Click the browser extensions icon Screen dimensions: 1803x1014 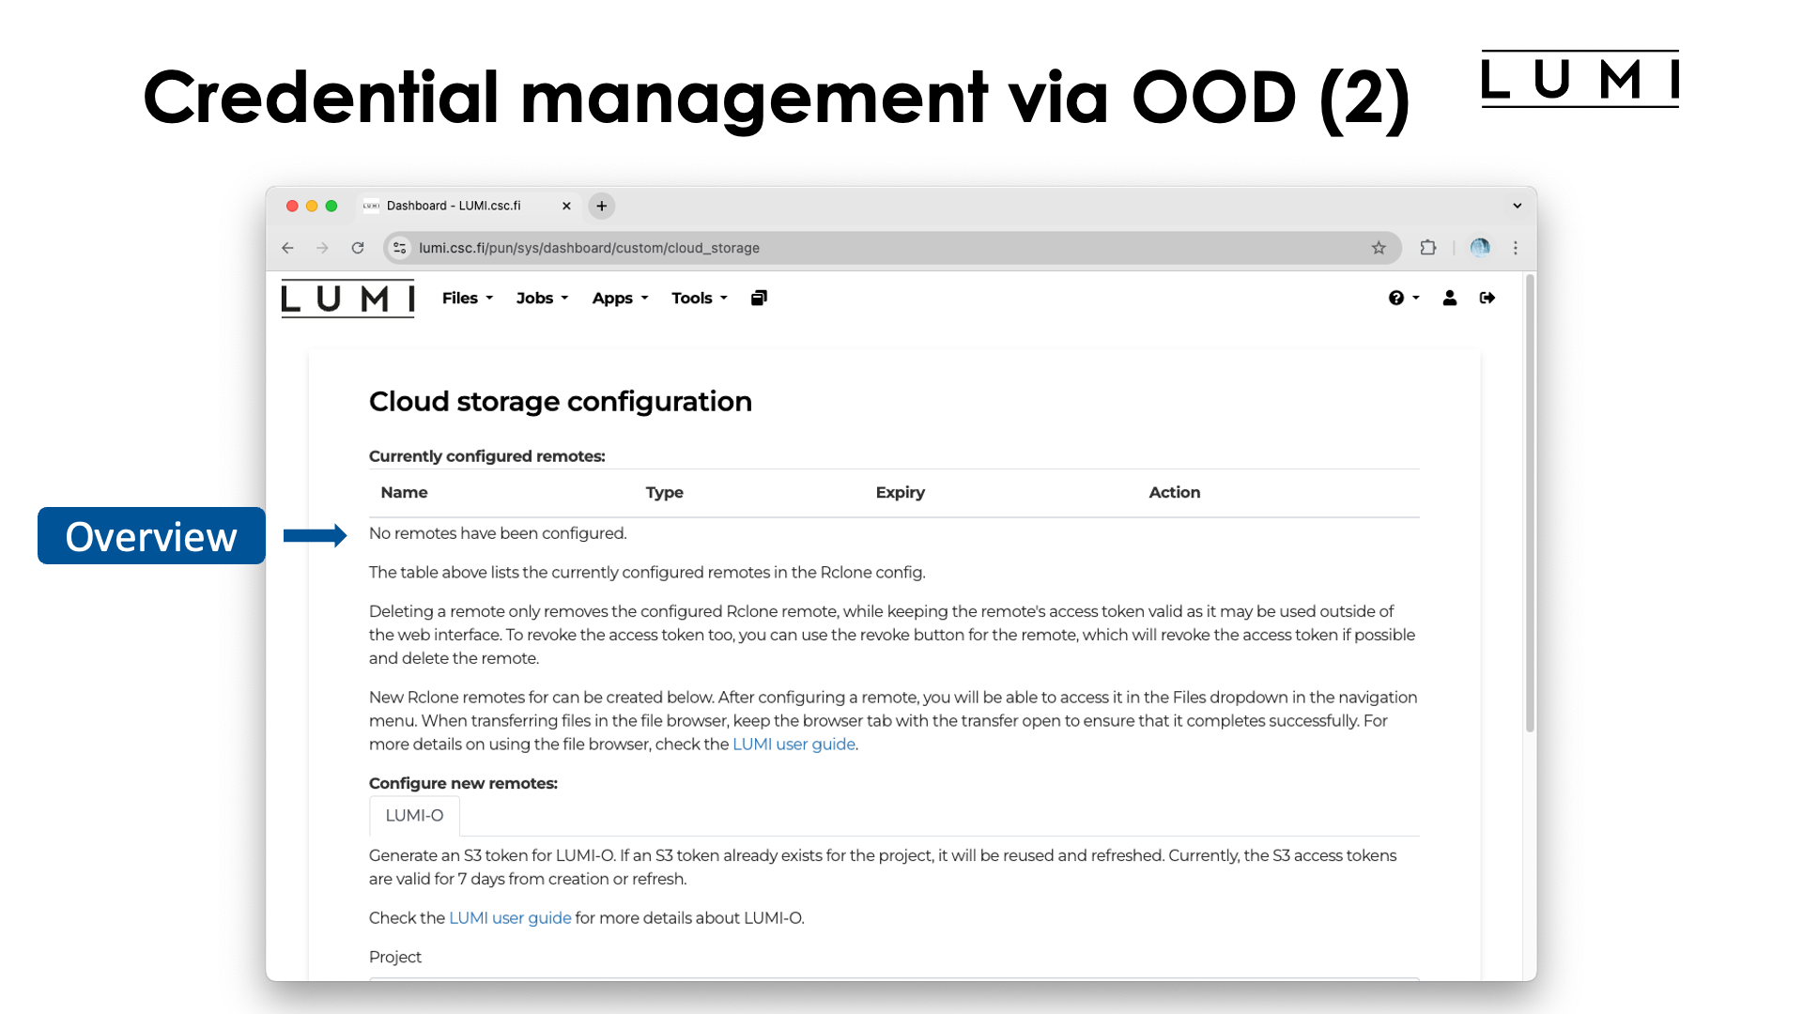point(1427,246)
